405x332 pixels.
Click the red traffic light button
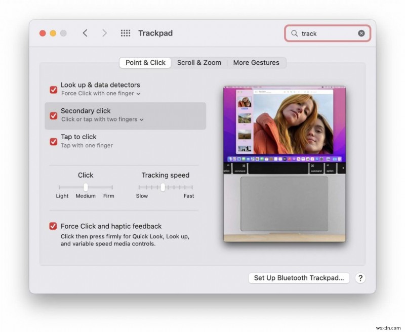point(43,33)
